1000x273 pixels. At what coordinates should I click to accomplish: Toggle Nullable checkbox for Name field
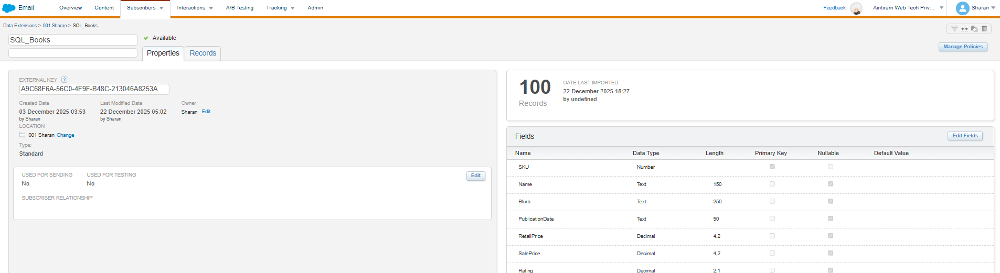pyautogui.click(x=831, y=184)
